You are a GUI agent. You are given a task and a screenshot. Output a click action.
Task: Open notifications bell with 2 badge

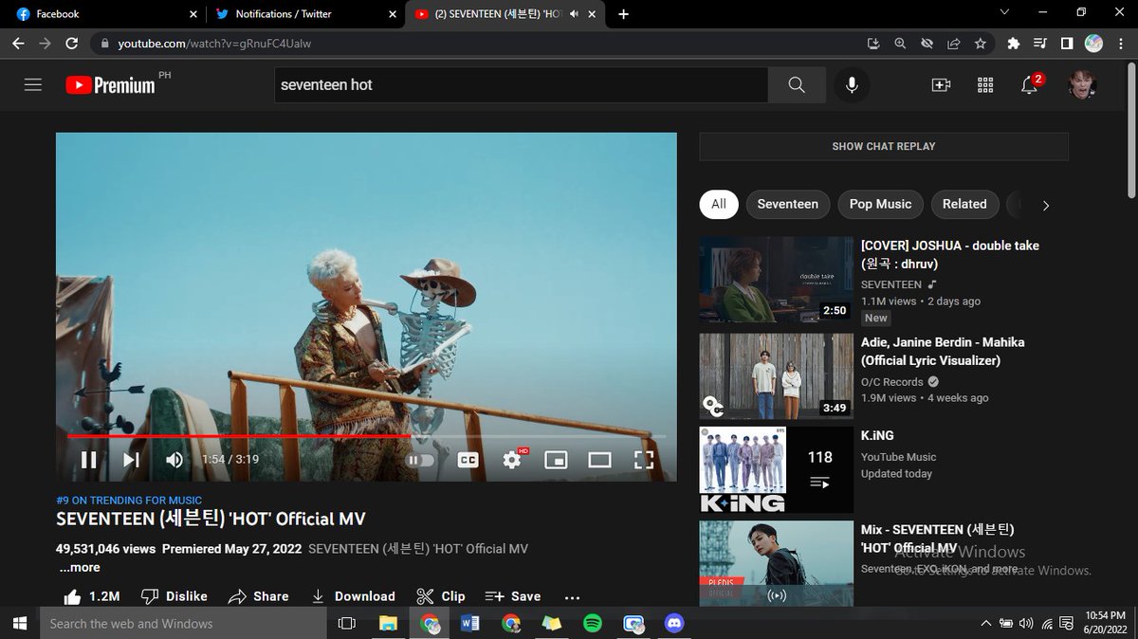[1030, 84]
